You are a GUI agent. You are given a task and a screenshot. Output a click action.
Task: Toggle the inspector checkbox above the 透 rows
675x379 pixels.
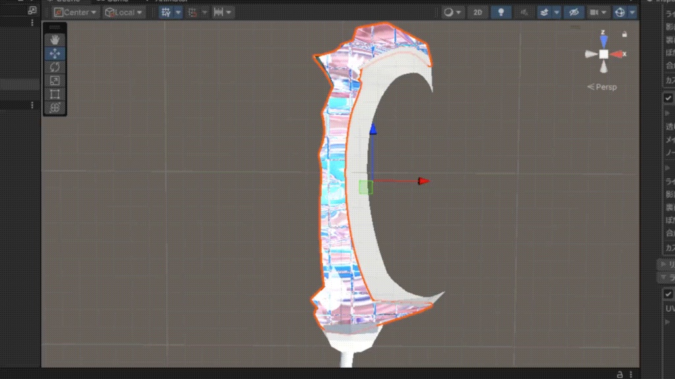pyautogui.click(x=668, y=98)
